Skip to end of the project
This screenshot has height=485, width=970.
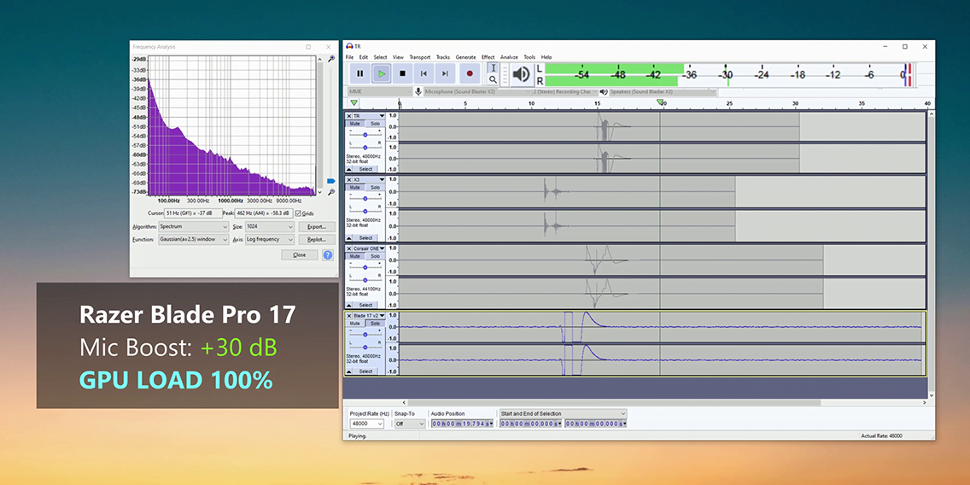(444, 73)
